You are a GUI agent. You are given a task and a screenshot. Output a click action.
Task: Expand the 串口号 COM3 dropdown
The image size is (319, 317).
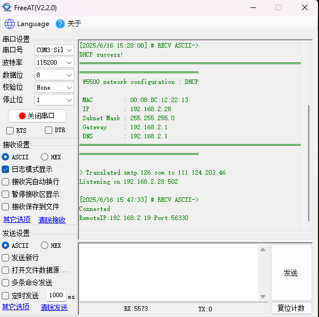tap(54, 50)
